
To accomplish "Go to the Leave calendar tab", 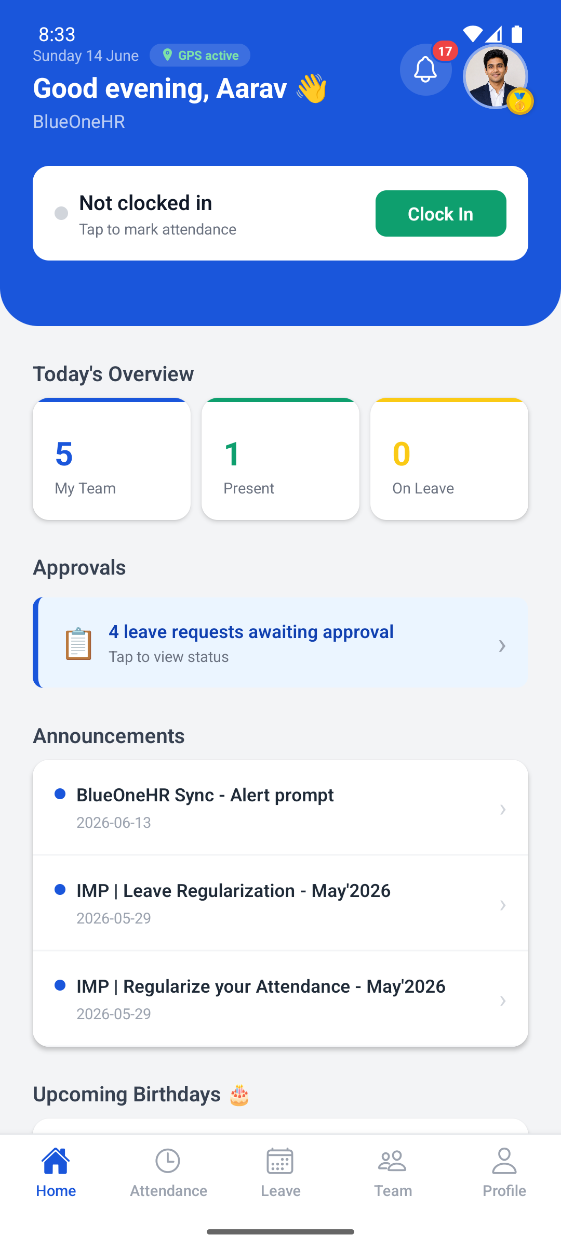I will point(280,1173).
